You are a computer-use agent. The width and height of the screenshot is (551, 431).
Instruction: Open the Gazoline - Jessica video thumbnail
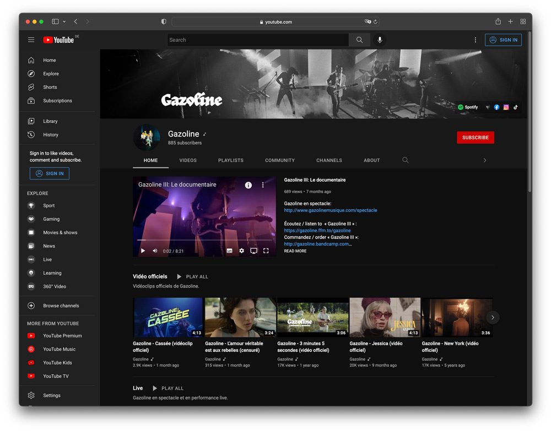[385, 318]
